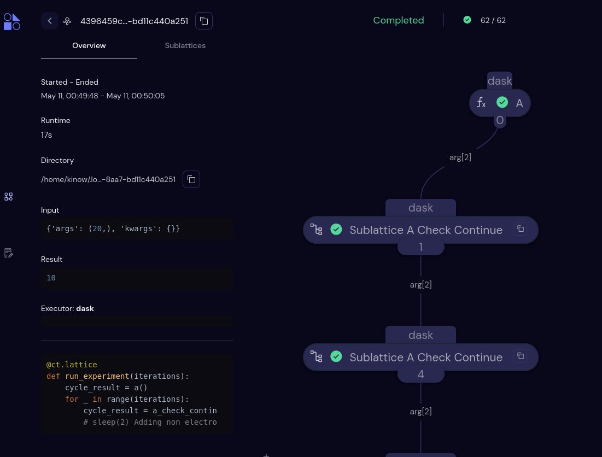Image resolution: width=602 pixels, height=457 pixels.
Task: Click the green check beside 62 / 62
Action: point(467,20)
